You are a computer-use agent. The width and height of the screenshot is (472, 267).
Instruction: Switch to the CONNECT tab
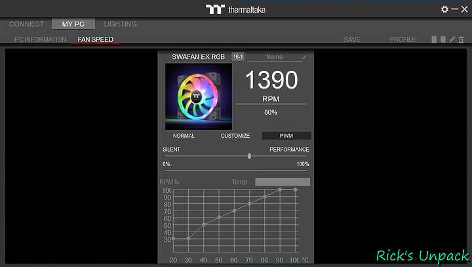click(26, 24)
